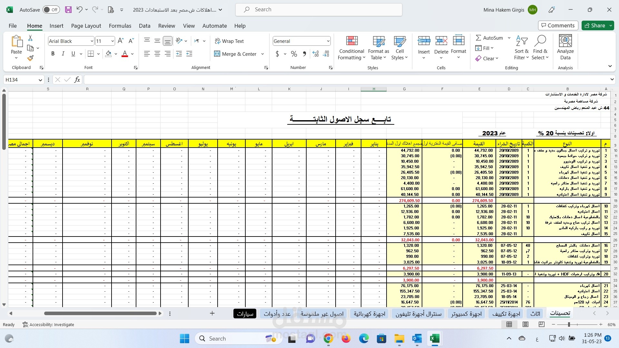Decrease font size with the smaller A icon
Screen dimensions: 619x348
tap(131, 41)
